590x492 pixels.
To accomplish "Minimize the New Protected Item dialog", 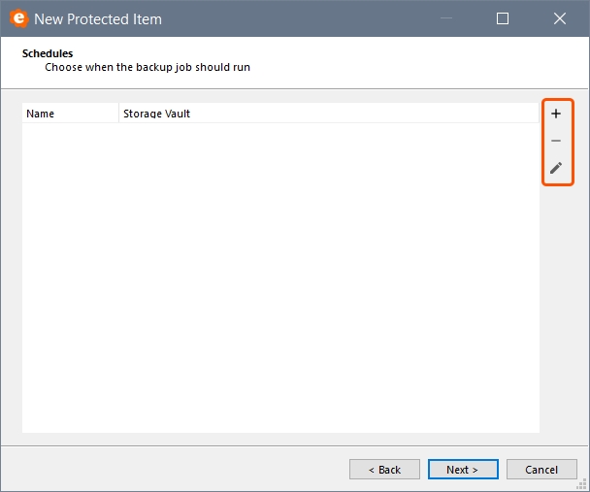I will (446, 17).
